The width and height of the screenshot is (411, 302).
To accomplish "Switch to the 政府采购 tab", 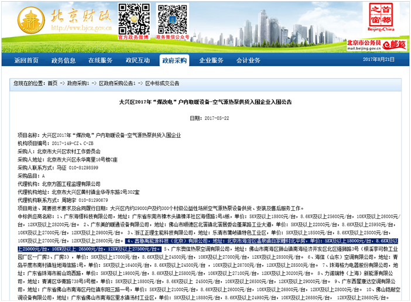I will tap(174, 60).
